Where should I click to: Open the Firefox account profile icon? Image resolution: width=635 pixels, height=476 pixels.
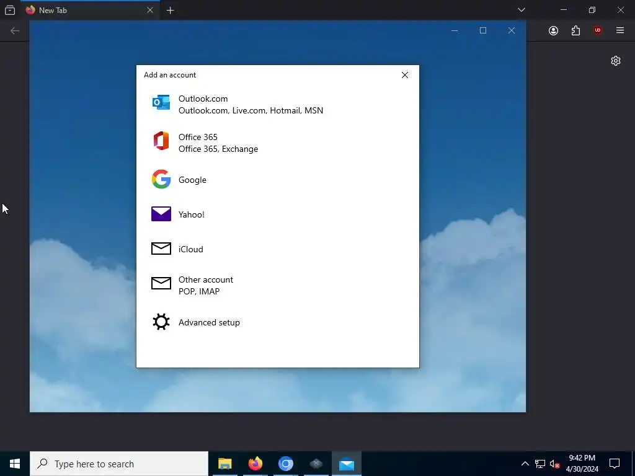click(553, 31)
